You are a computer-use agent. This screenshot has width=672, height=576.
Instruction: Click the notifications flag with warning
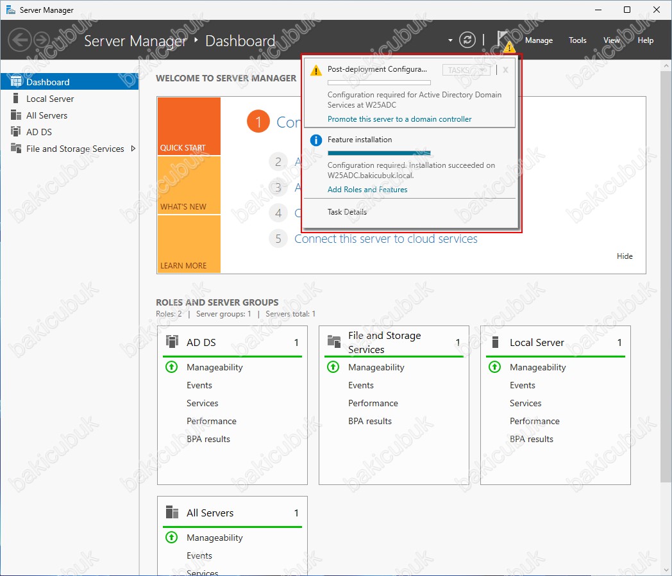[505, 40]
